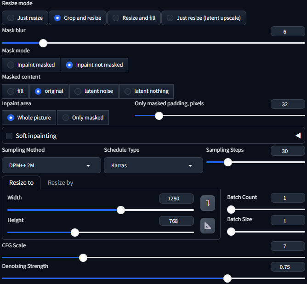
Task: Select the Just resize radio option
Action: 25,18
